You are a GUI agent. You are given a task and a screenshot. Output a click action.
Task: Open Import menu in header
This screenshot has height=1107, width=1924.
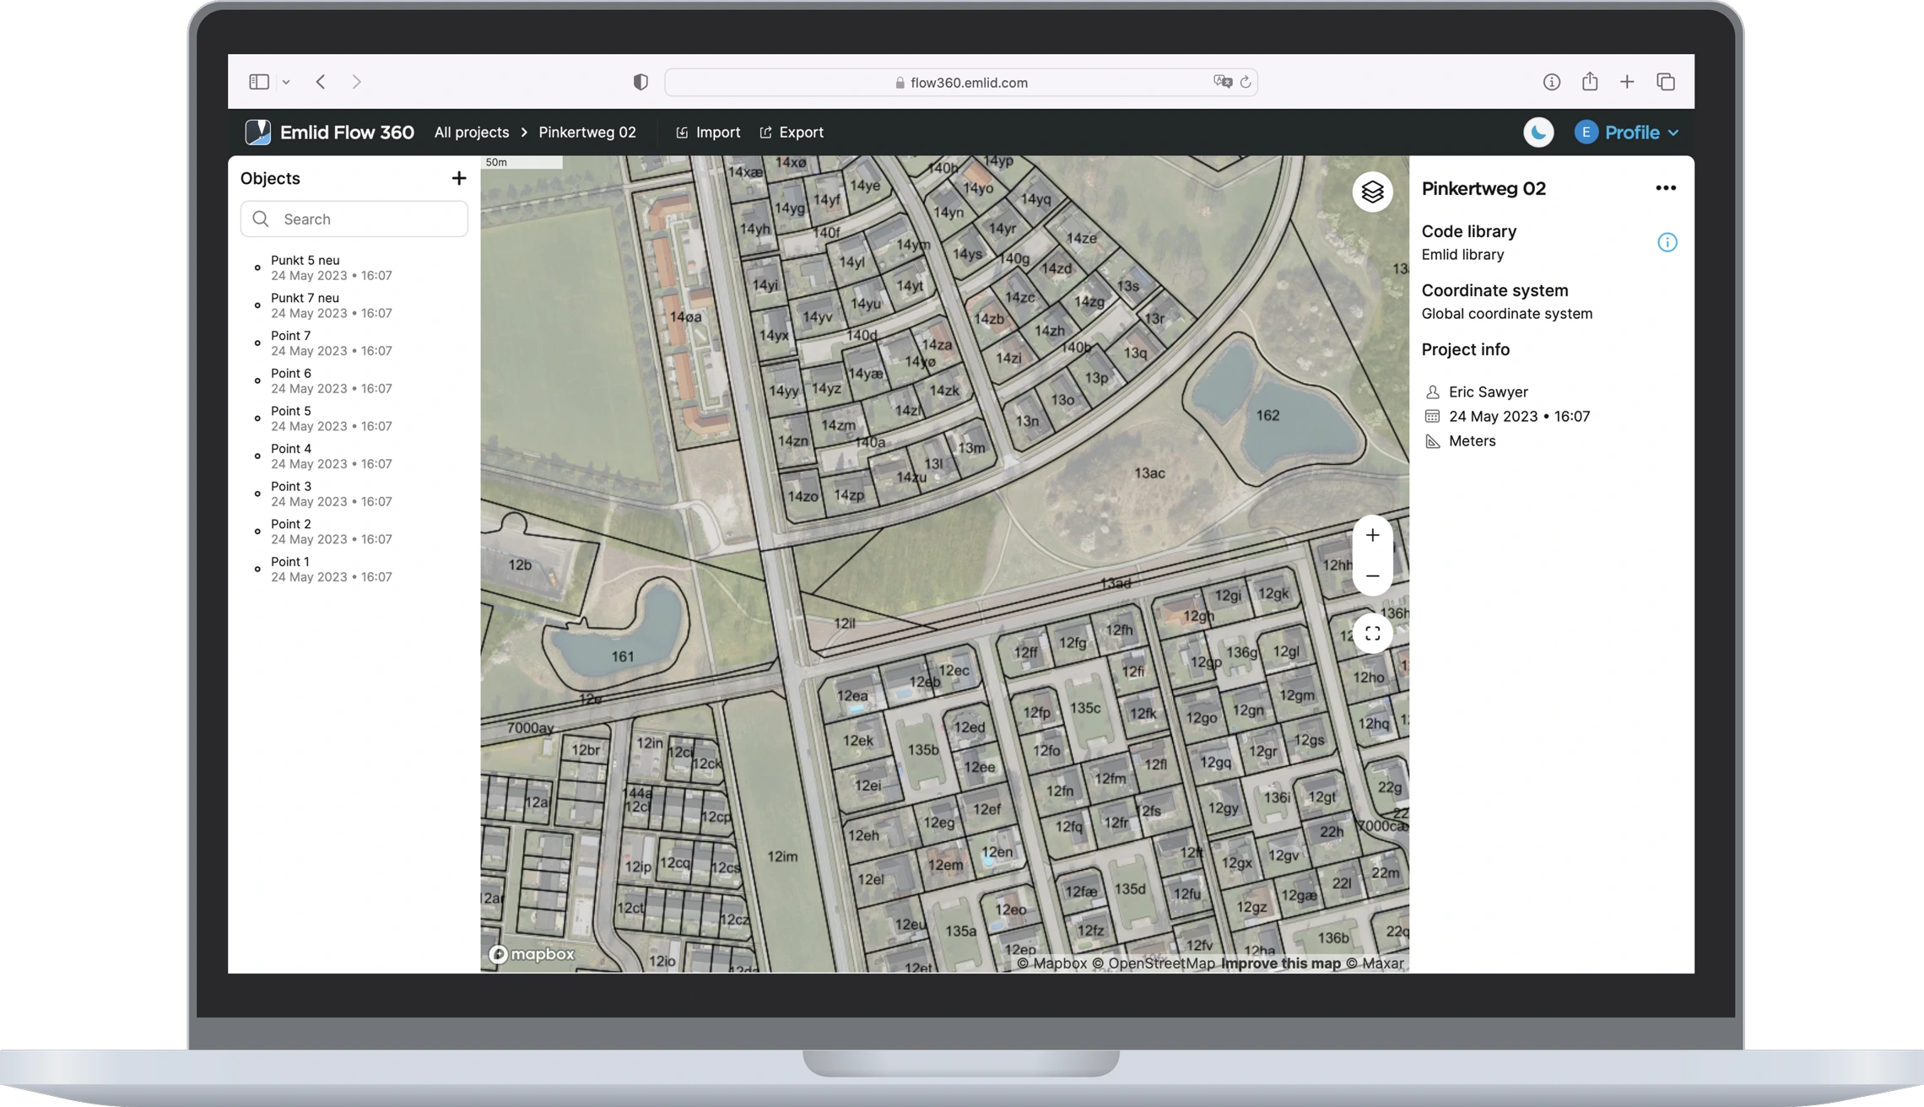(708, 132)
